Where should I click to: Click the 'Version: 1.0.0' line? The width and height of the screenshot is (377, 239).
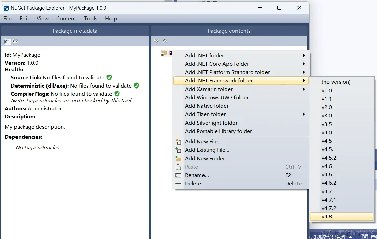tap(22, 63)
